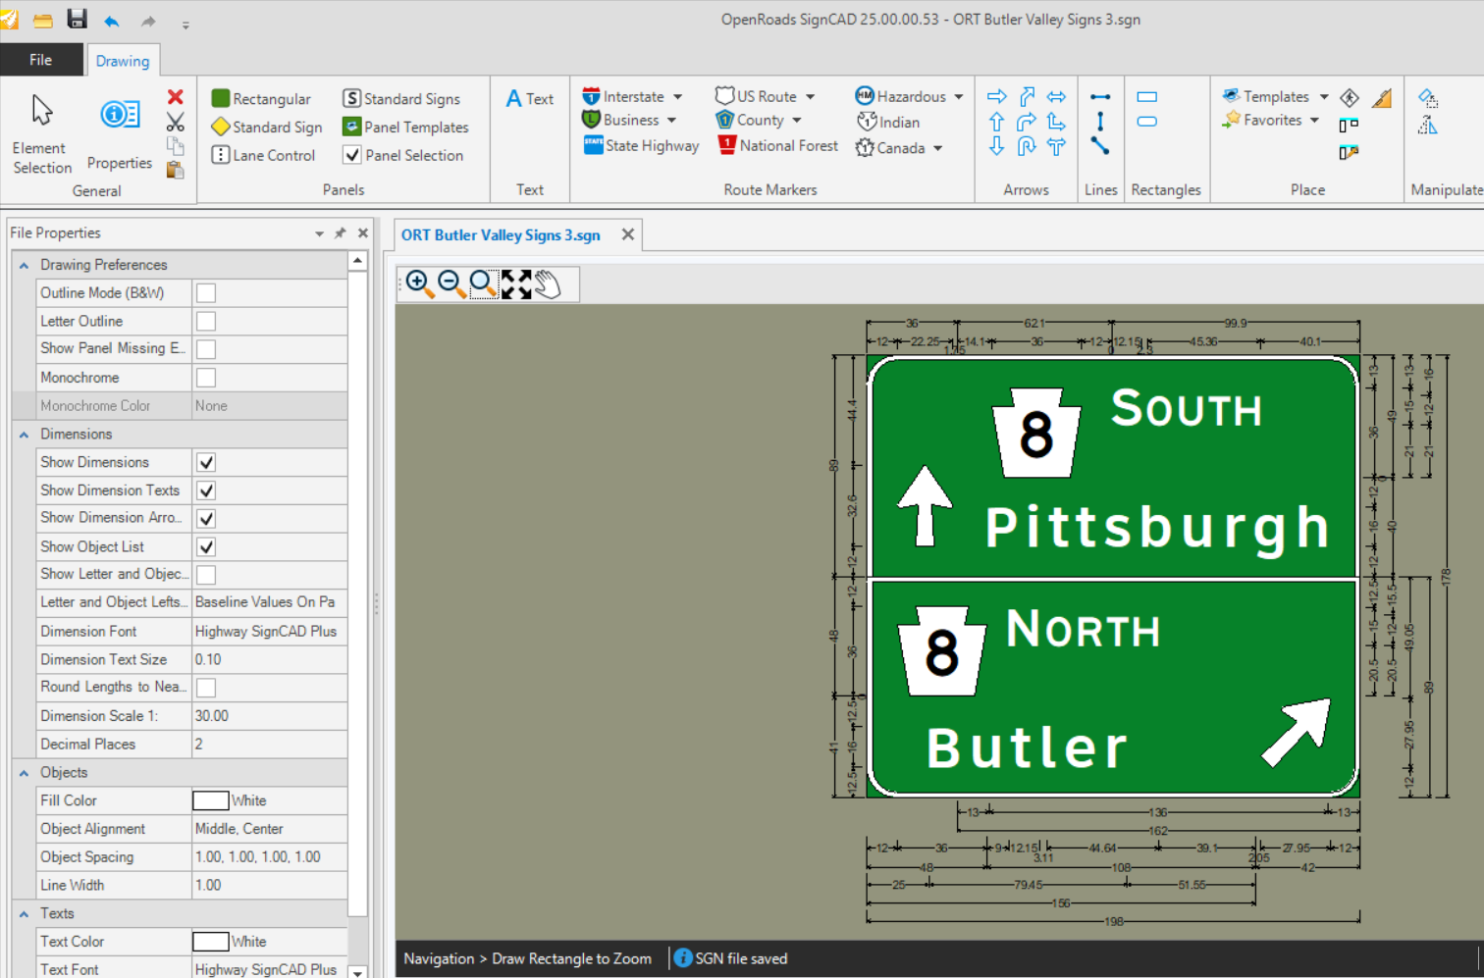This screenshot has height=978, width=1484.
Task: Open the Hazardous dropdown
Action: click(959, 97)
